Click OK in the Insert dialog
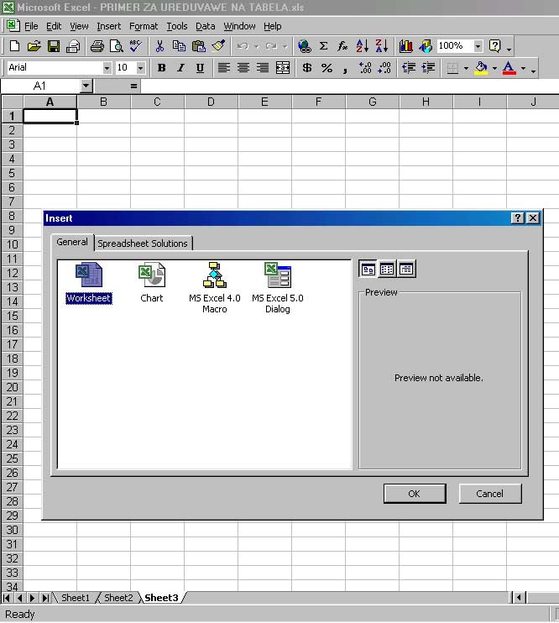 [x=415, y=494]
